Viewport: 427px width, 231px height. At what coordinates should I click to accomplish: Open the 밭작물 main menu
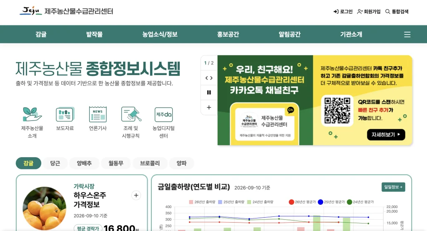tap(95, 34)
